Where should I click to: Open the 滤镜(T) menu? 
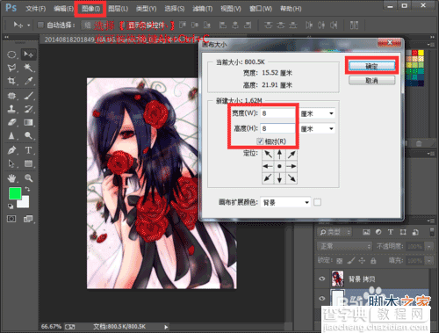[202, 9]
